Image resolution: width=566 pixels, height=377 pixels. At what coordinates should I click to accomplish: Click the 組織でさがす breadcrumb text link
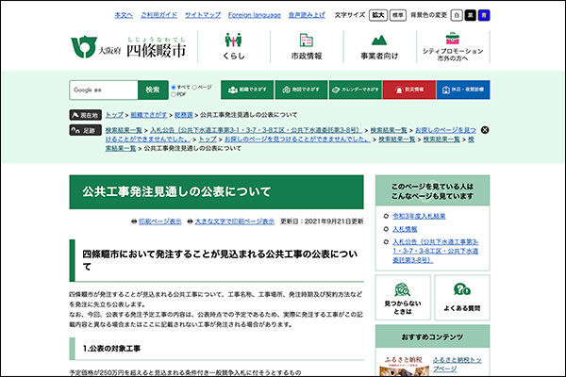[x=149, y=115]
